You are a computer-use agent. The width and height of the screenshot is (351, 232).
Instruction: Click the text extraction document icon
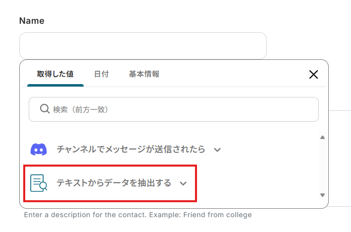coord(39,183)
